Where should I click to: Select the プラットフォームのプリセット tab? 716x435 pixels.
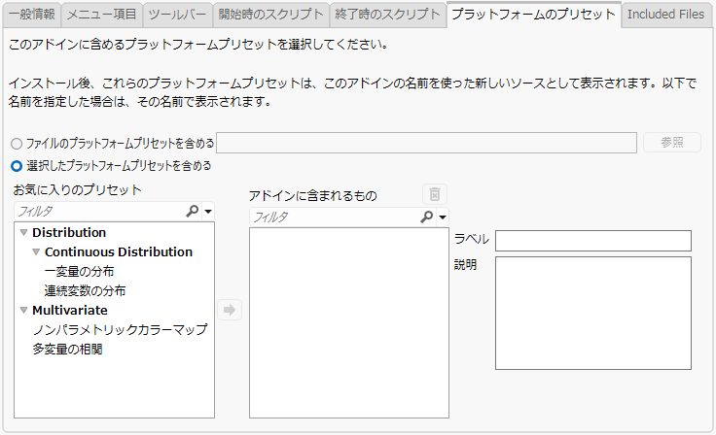[533, 15]
